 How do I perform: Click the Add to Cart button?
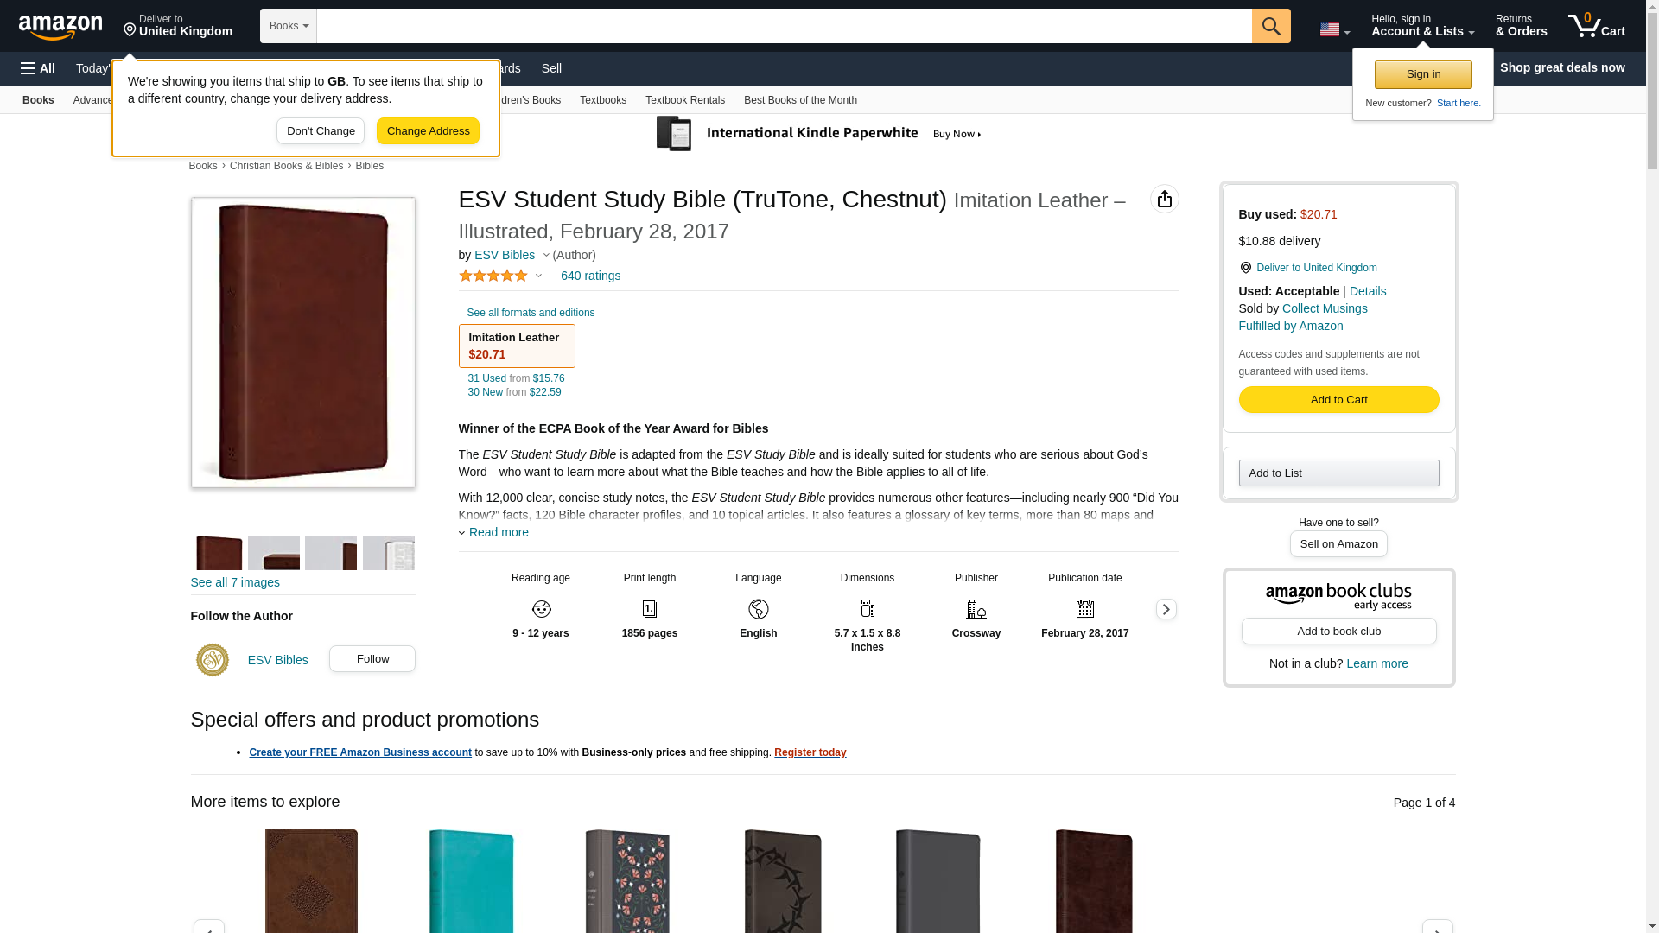coord(1338,399)
